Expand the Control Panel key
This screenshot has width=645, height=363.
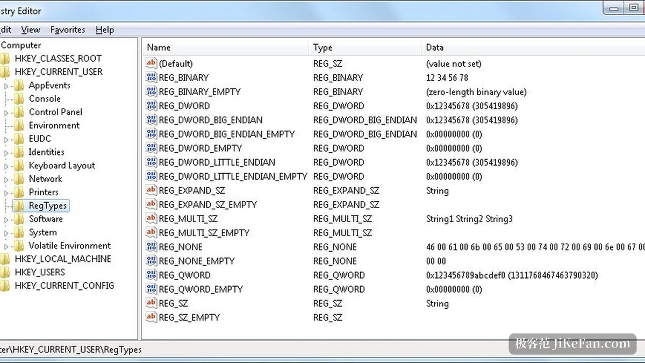[x=6, y=112]
